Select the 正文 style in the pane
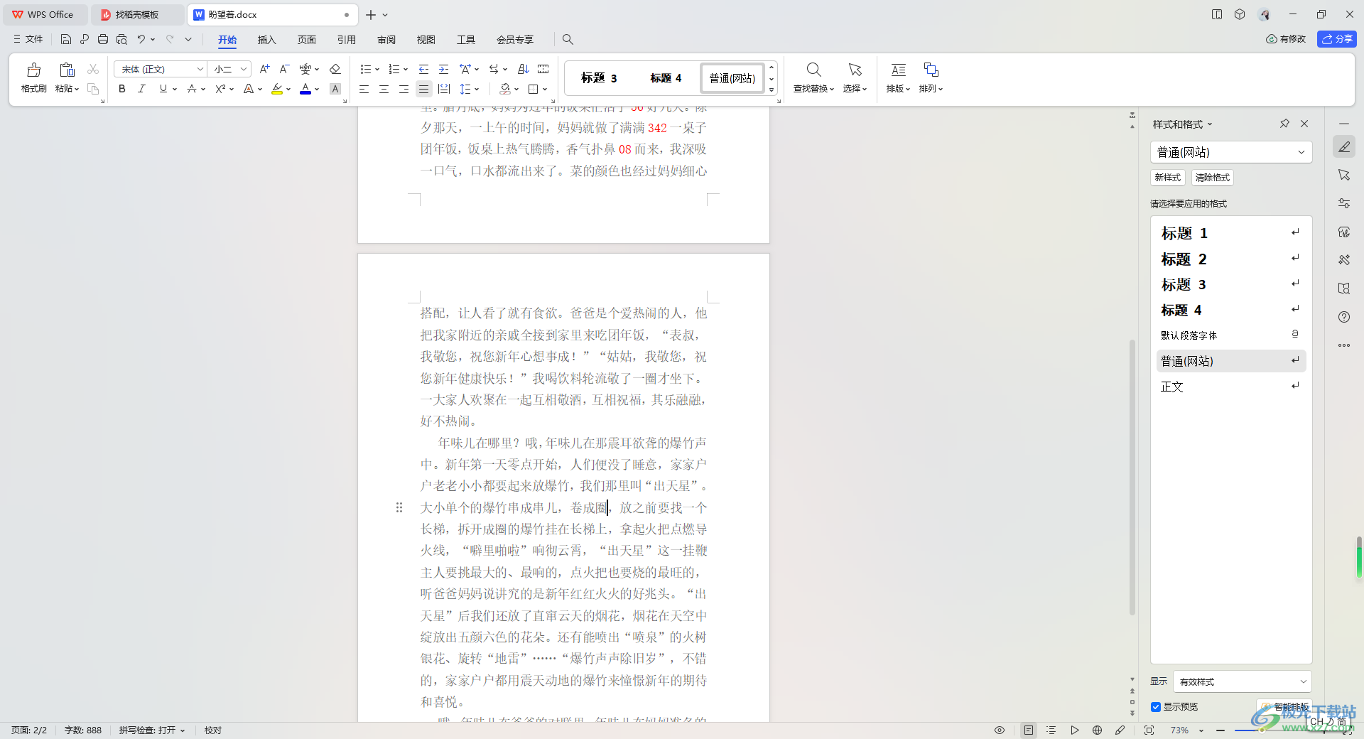 tap(1230, 387)
